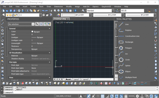Screen dimensions: 159x98
Task: Collapse the General properties section
Action: point(49,29)
